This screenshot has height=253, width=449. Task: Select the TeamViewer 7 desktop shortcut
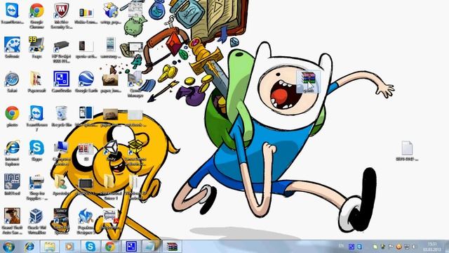pos(36,113)
